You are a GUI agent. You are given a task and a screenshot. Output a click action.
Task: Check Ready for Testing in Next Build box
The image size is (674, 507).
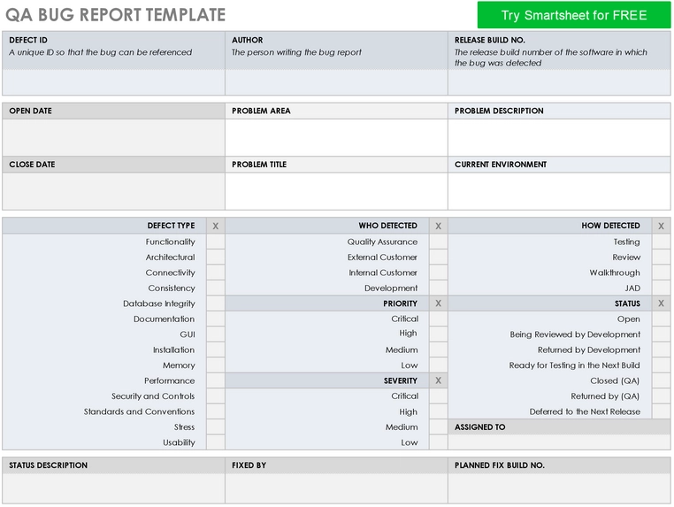point(661,365)
